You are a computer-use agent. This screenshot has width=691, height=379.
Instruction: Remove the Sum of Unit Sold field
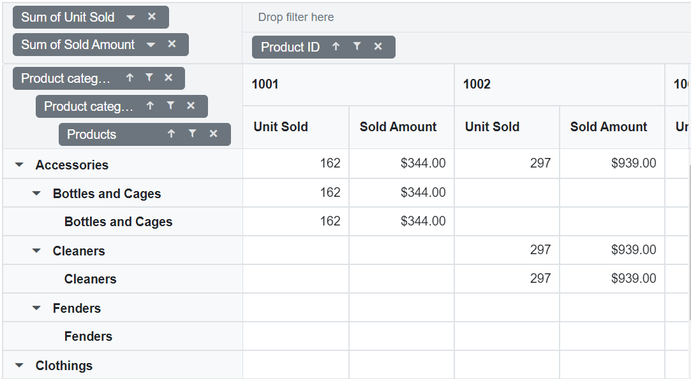pyautogui.click(x=152, y=17)
